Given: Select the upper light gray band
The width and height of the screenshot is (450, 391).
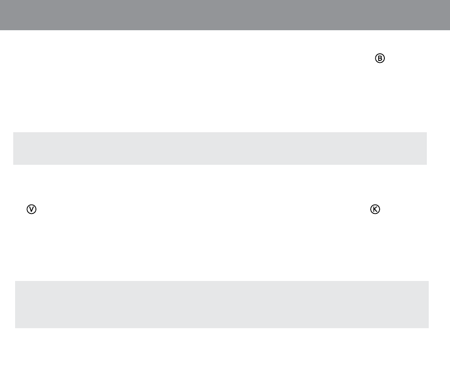Looking at the screenshot, I should (x=220, y=148).
